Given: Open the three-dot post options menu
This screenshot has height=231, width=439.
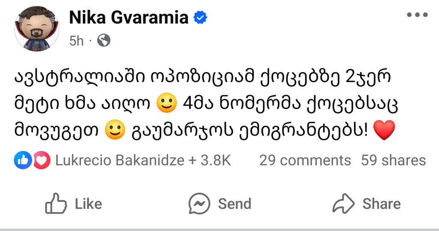Looking at the screenshot, I should pos(417,15).
